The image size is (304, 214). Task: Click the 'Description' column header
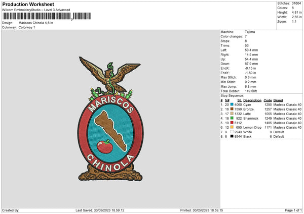pos(252,100)
